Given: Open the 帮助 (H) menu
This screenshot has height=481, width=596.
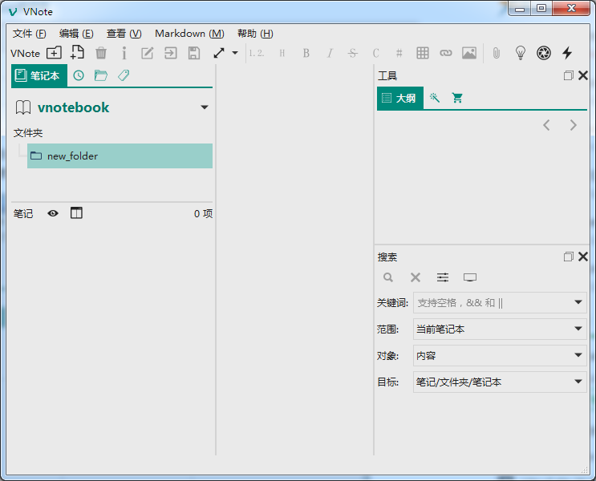Looking at the screenshot, I should coord(255,34).
